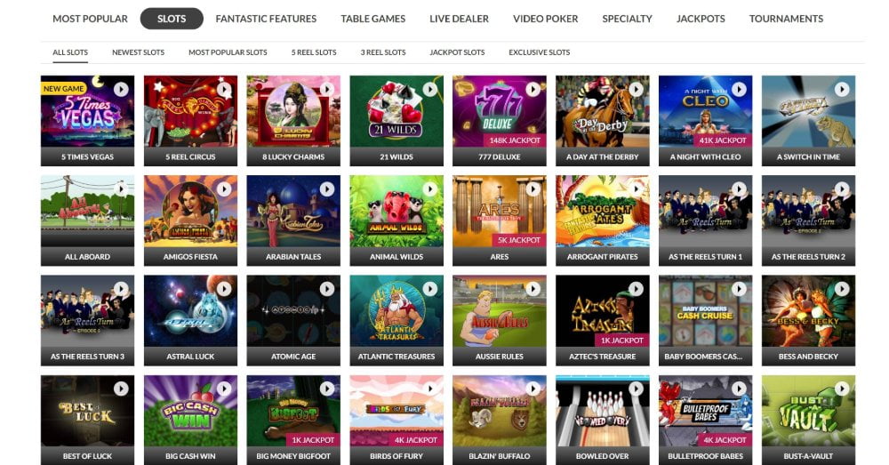The width and height of the screenshot is (889, 465).
Task: Select the Tournaments category
Action: 786,19
